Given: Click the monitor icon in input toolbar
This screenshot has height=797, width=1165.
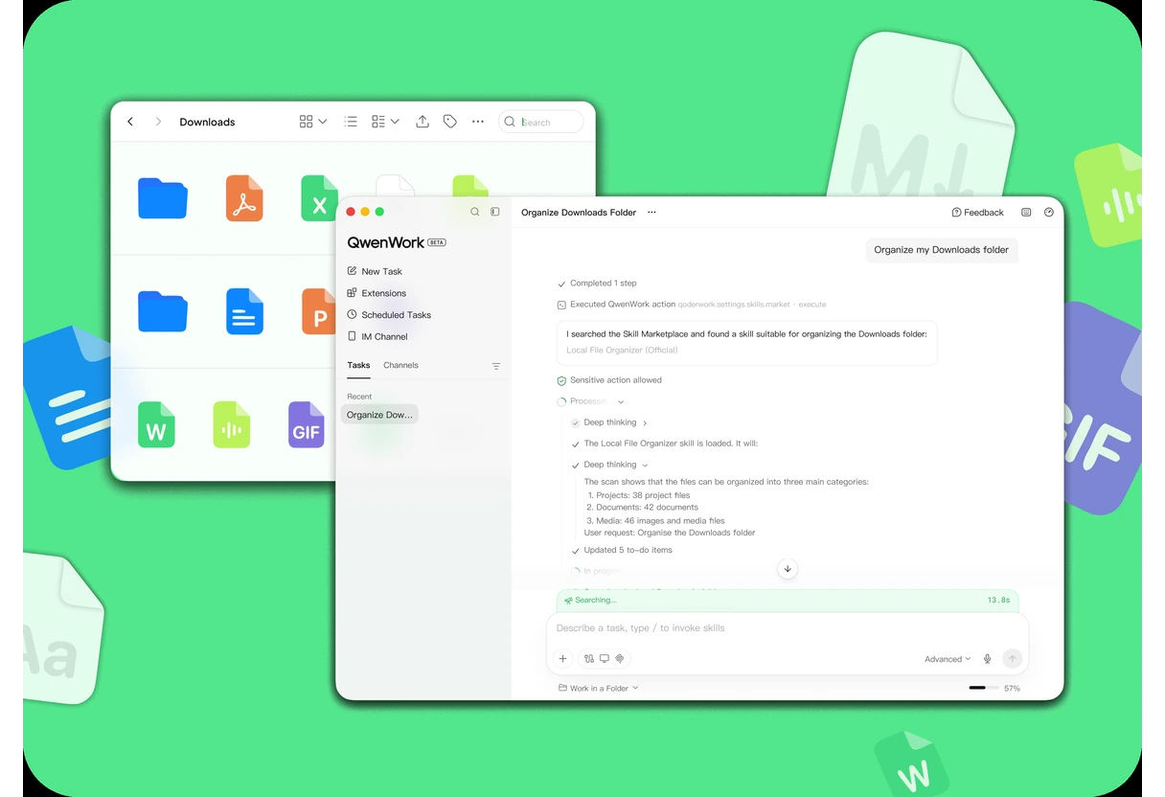Looking at the screenshot, I should (604, 659).
